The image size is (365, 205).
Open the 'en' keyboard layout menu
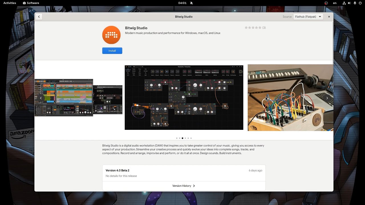point(335,3)
